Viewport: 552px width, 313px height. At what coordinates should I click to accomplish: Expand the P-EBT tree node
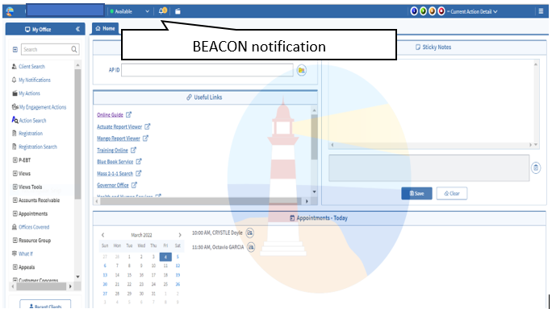click(x=15, y=160)
